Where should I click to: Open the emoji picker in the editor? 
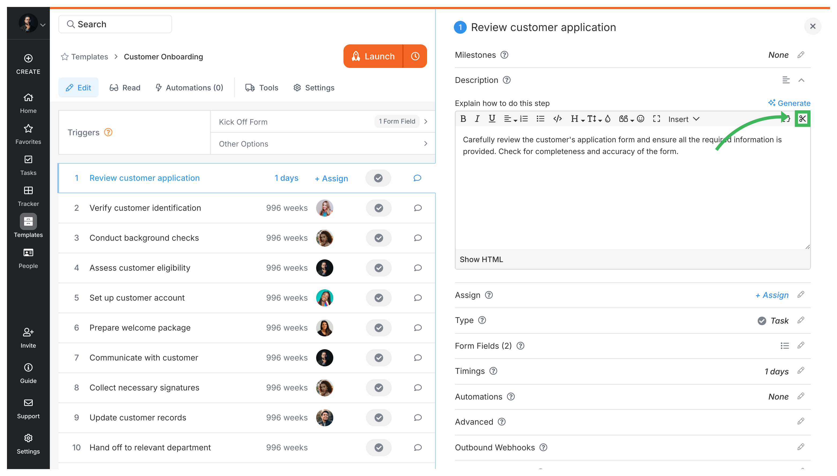click(x=640, y=119)
